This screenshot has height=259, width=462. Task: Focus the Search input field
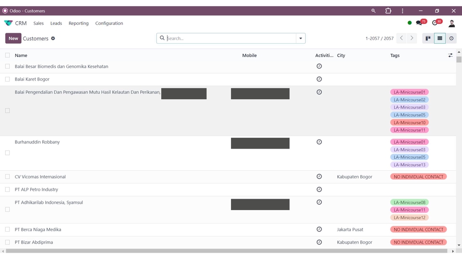pyautogui.click(x=231, y=38)
